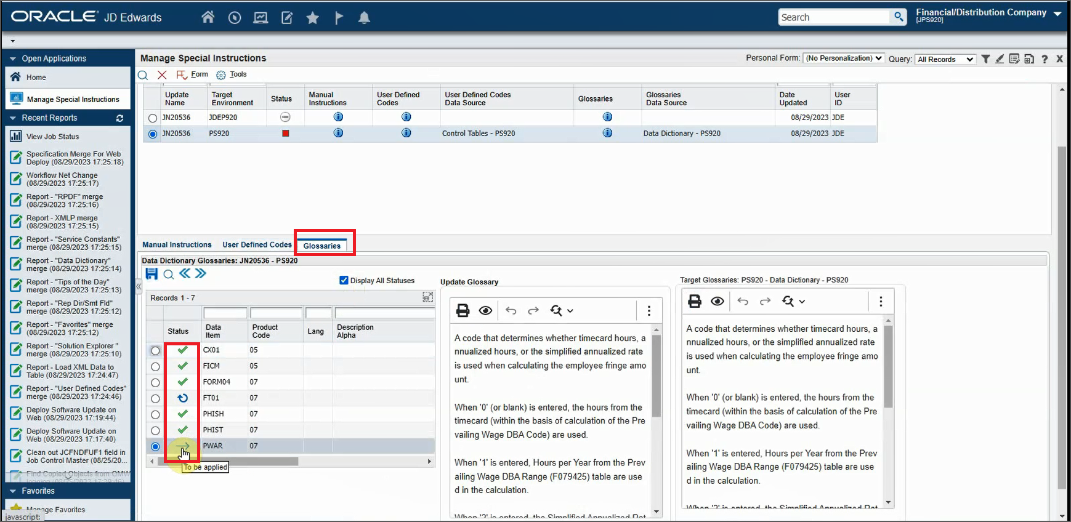Open more options menu in Update Glossary toolbar
The height and width of the screenshot is (522, 1071).
pos(649,311)
